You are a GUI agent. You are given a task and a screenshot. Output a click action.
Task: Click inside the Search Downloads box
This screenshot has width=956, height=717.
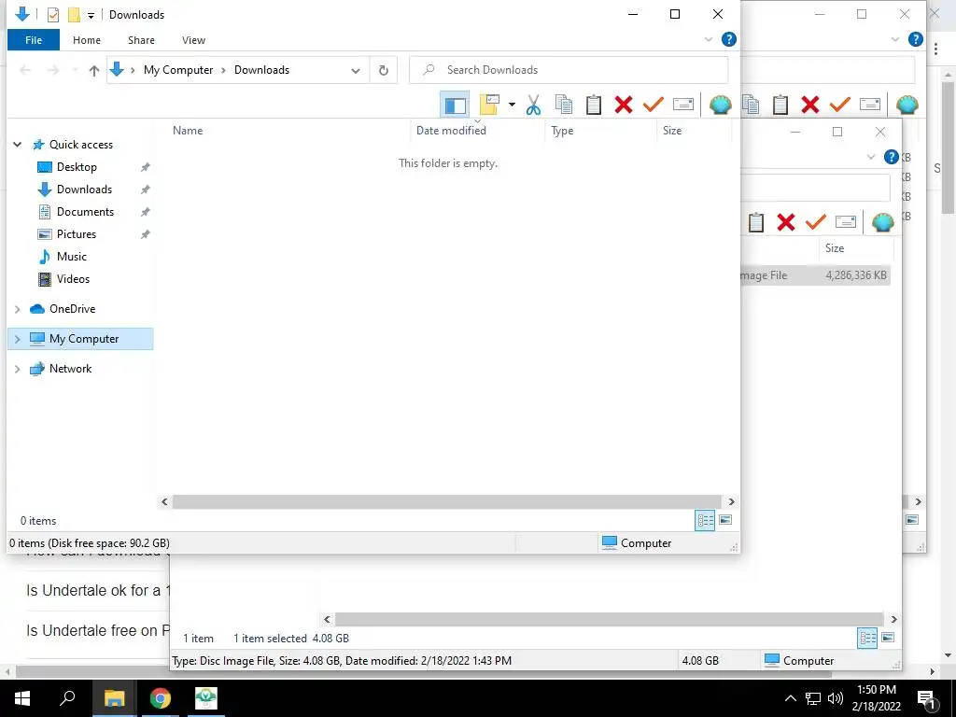[569, 70]
